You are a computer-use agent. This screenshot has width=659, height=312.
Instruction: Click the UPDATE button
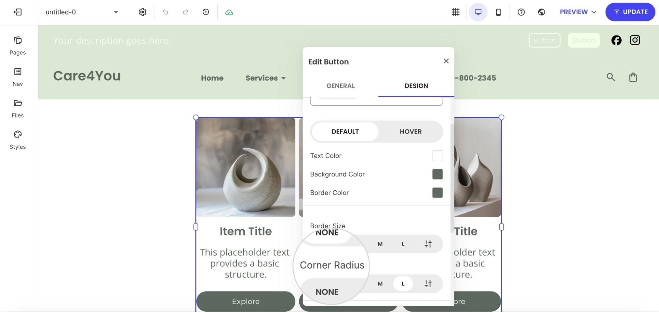point(630,12)
